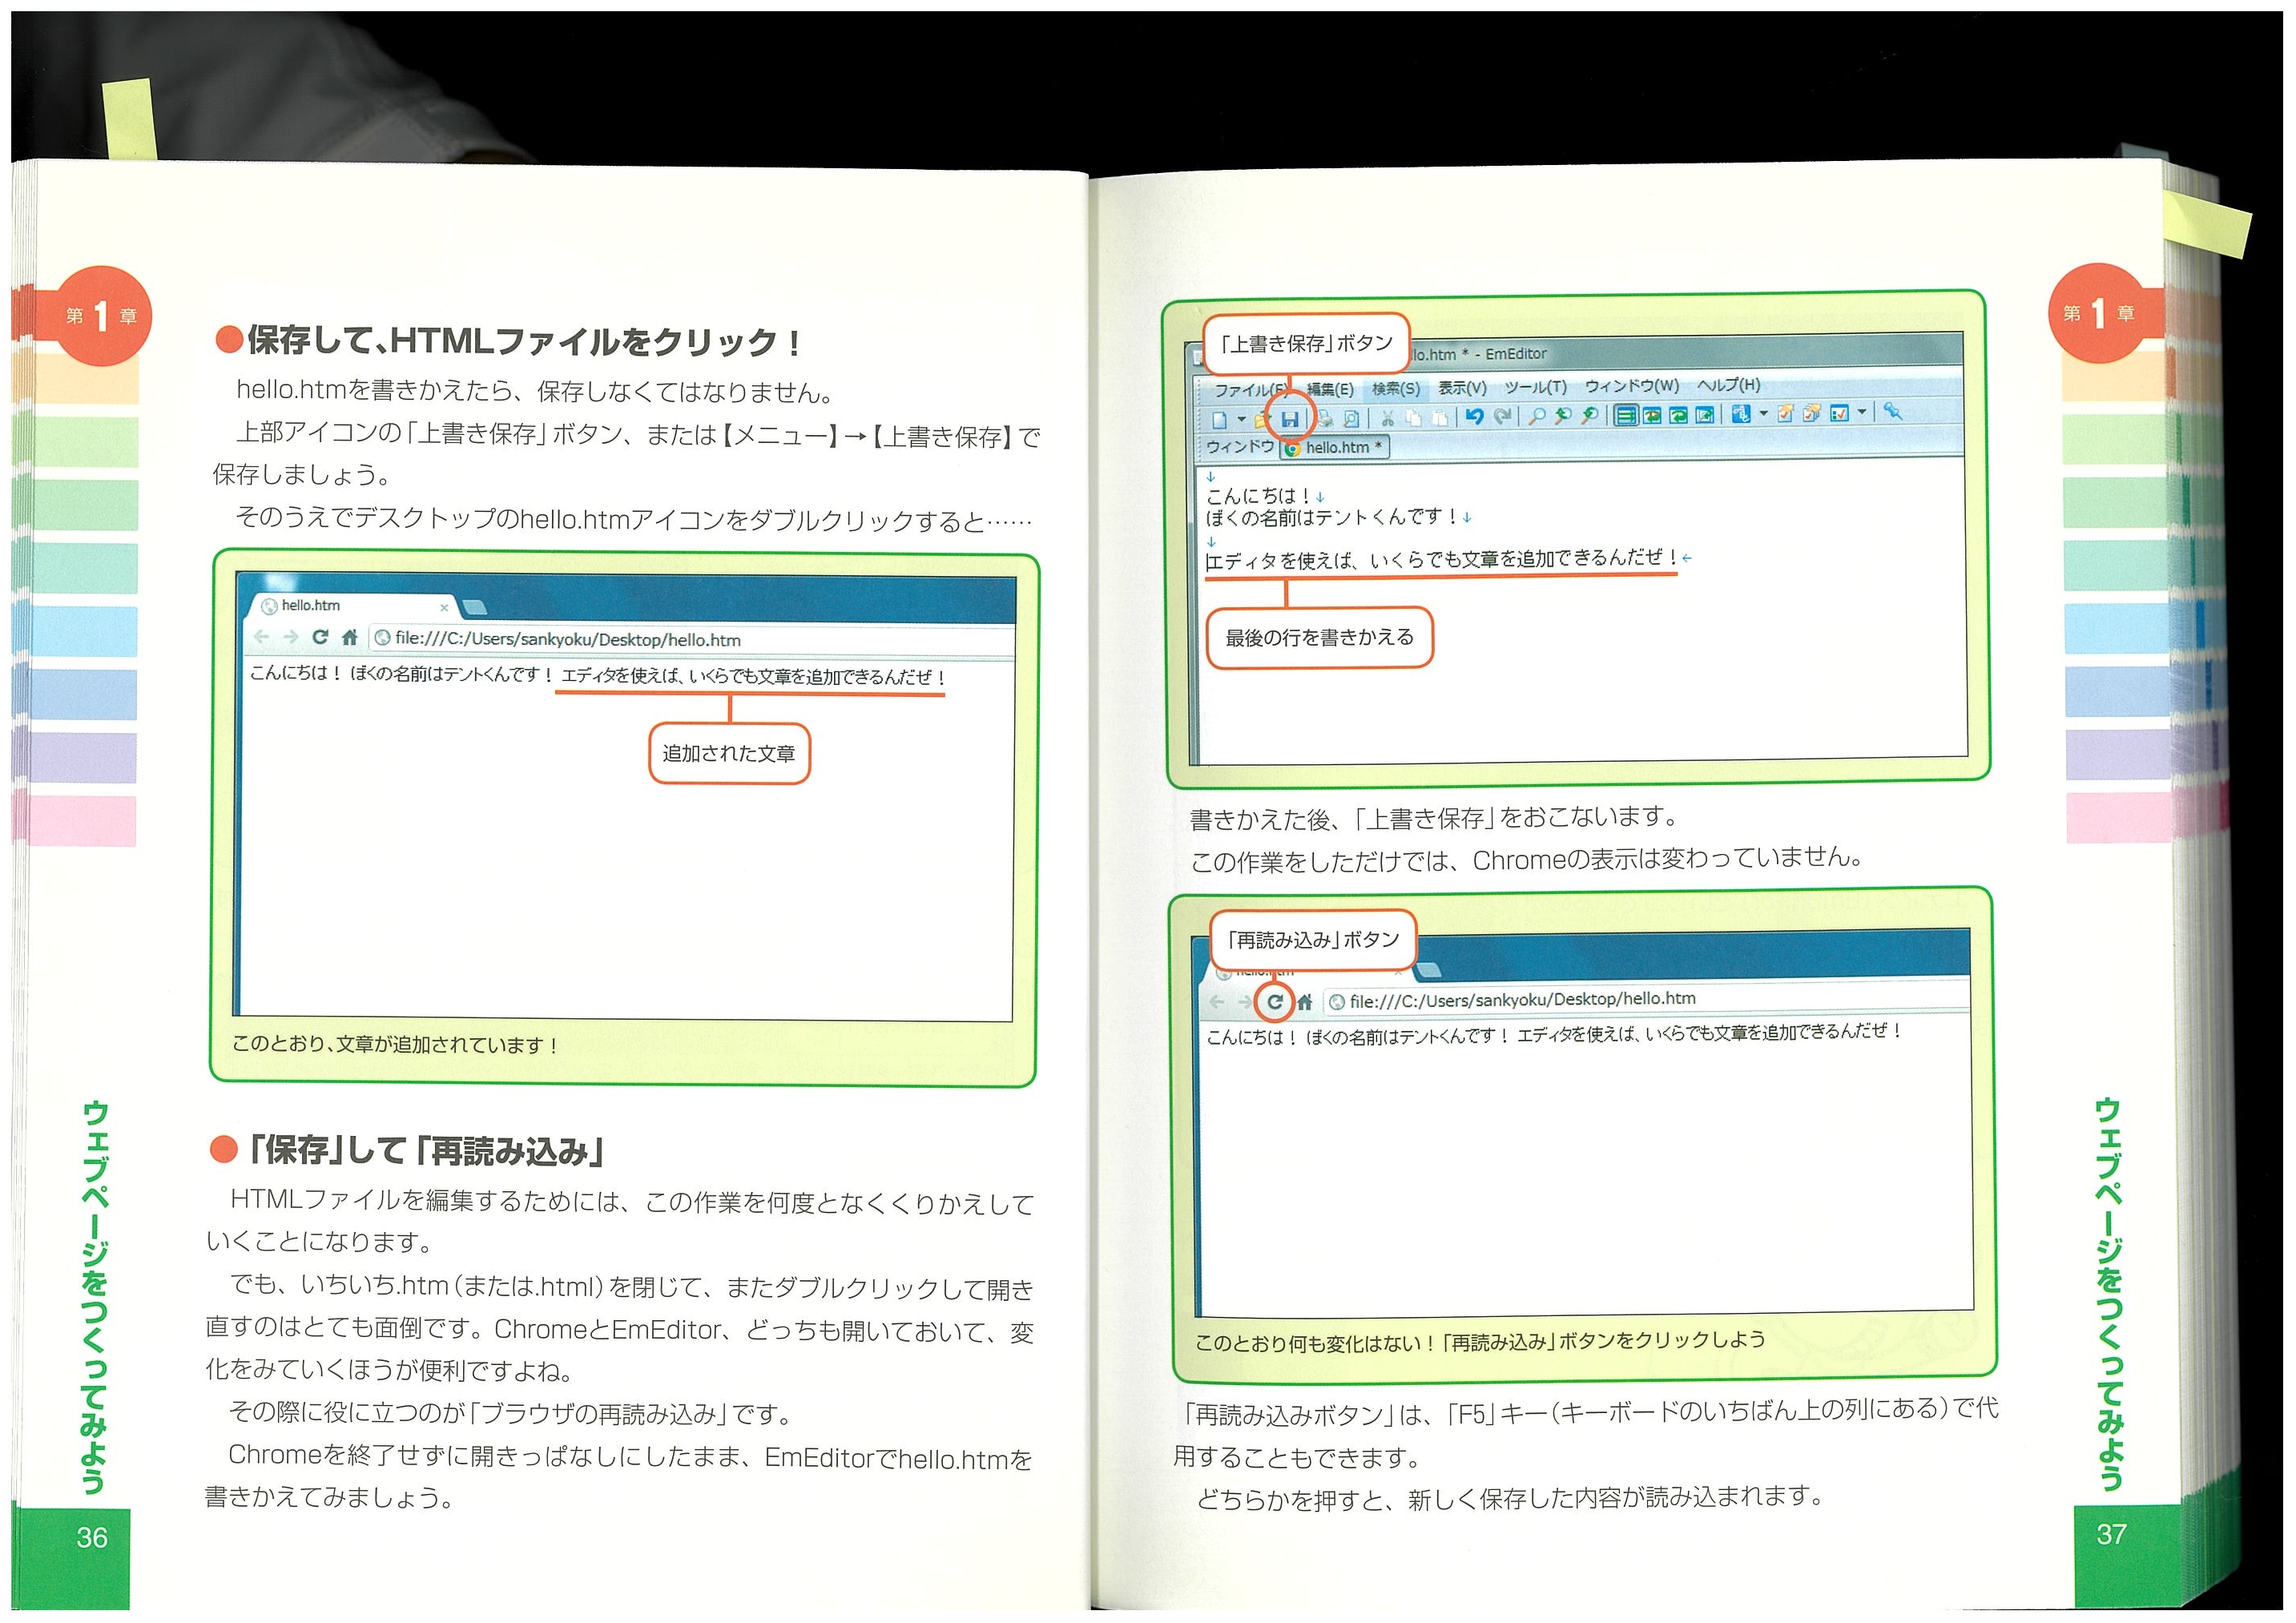Image resolution: width=2296 pixels, height=1623 pixels.
Task: Click the line ぼくの名前はテントくんです！ in EmEditor
Action: pos(1332,518)
